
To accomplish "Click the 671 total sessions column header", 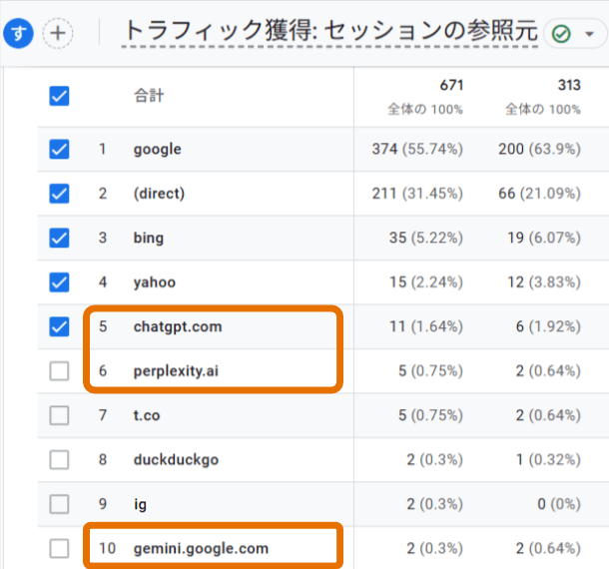I will tap(451, 86).
